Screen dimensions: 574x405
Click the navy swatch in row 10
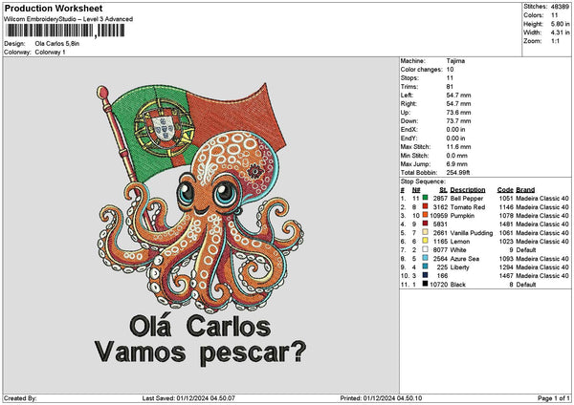click(x=425, y=275)
